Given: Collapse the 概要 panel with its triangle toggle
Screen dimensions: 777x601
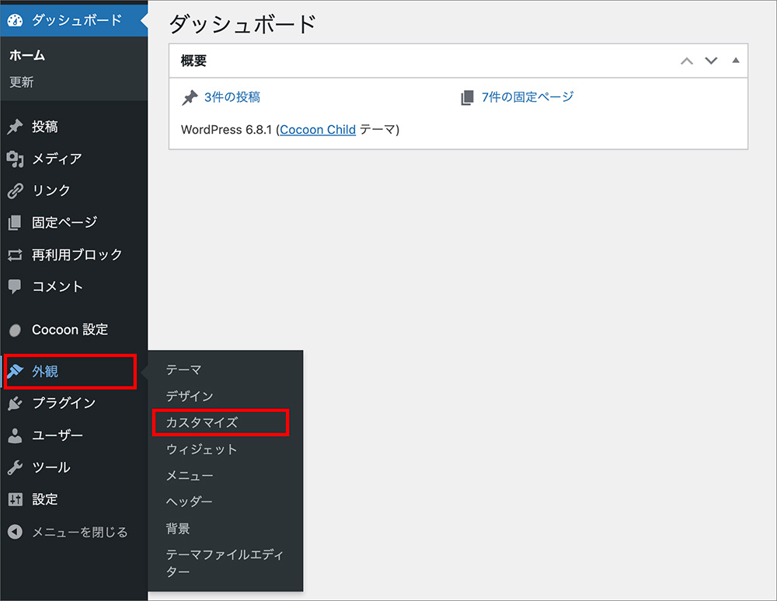Looking at the screenshot, I should click(735, 60).
